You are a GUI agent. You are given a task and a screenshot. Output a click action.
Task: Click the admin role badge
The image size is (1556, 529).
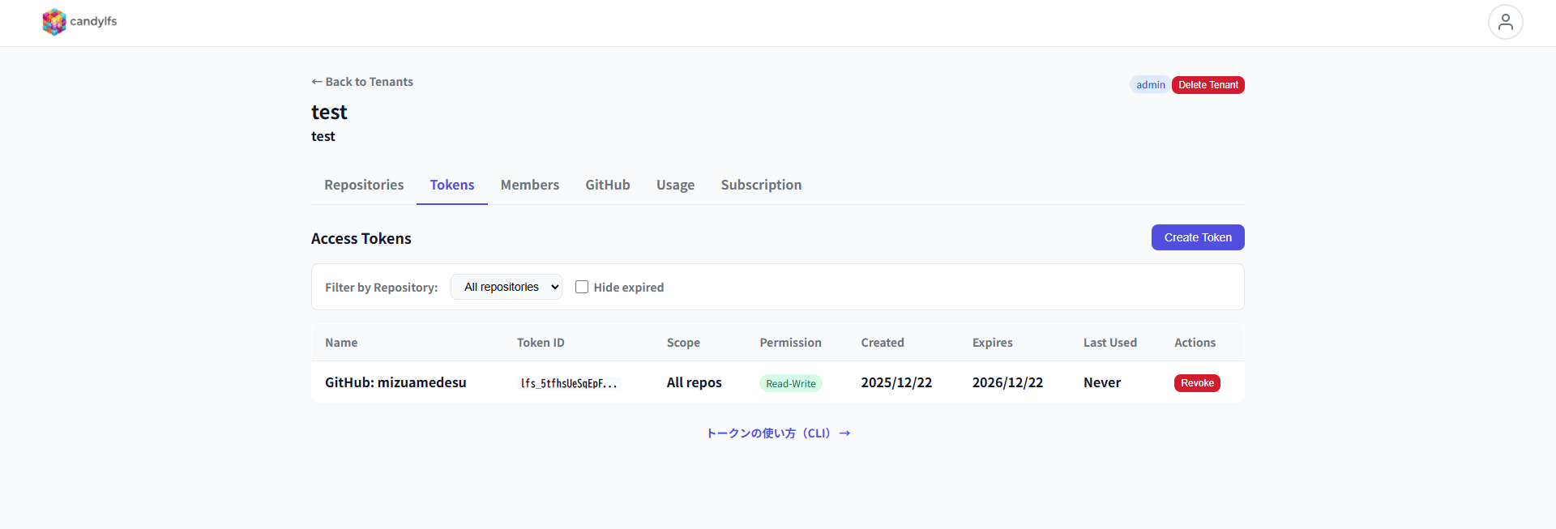pyautogui.click(x=1150, y=85)
